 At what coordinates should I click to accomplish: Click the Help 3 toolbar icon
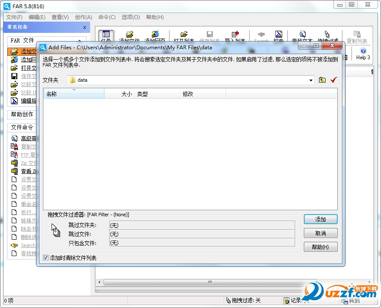tap(363, 53)
